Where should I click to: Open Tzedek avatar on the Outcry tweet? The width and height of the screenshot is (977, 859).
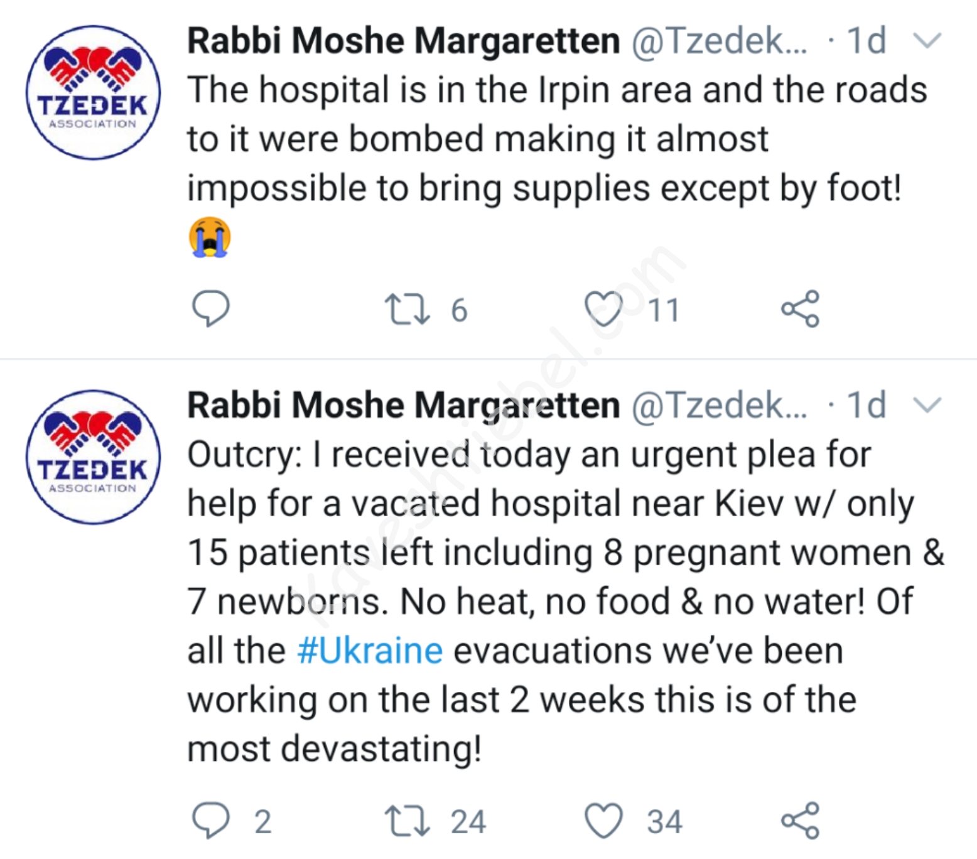93,457
